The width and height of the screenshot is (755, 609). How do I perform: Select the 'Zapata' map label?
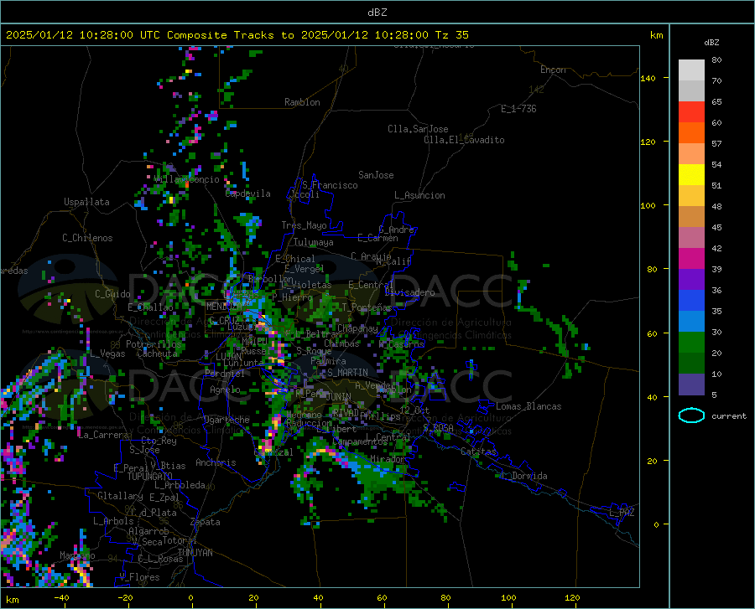[x=206, y=522]
